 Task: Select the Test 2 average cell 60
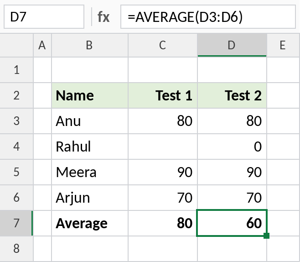coord(232,223)
